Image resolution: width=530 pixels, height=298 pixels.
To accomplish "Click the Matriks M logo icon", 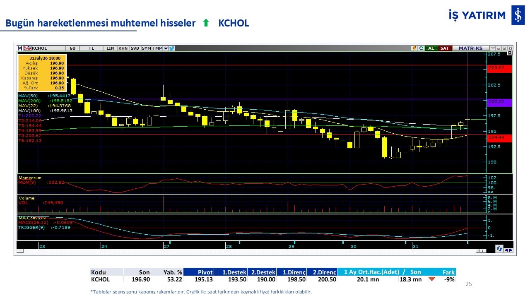I will pos(20,48).
